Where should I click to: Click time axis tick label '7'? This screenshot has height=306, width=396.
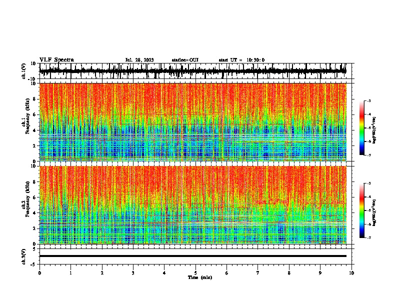(x=258, y=273)
